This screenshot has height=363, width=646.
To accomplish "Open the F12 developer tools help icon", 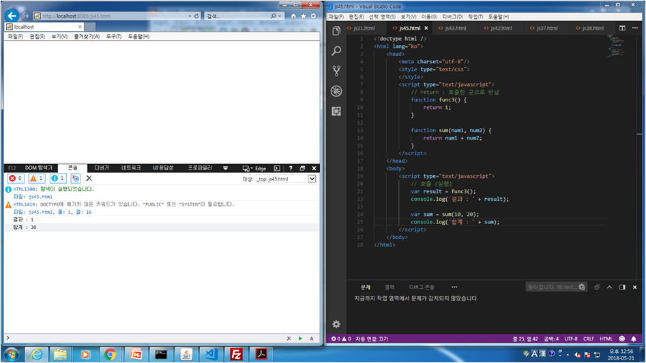I will click(x=291, y=168).
